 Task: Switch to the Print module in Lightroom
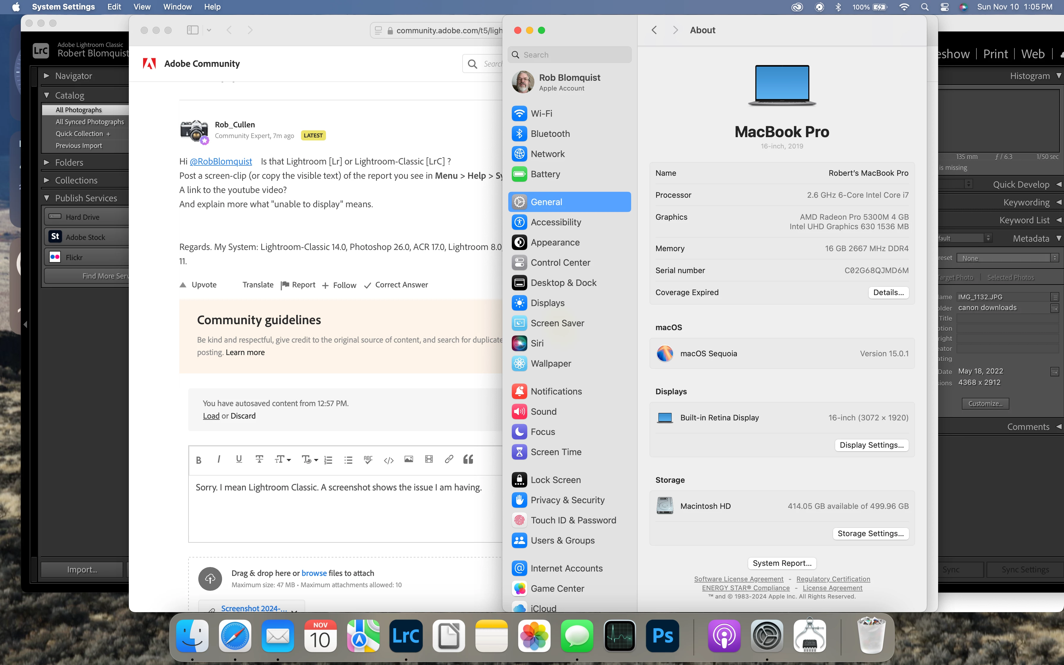[995, 54]
